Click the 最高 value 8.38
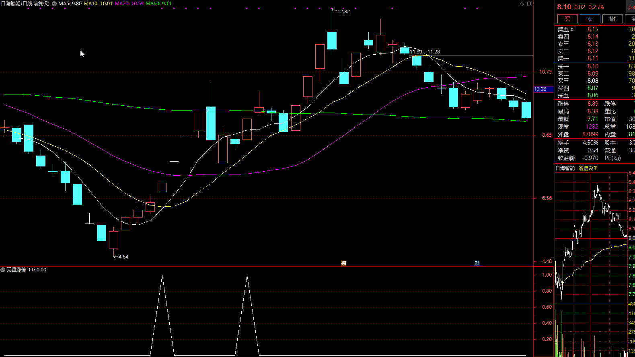 [593, 111]
